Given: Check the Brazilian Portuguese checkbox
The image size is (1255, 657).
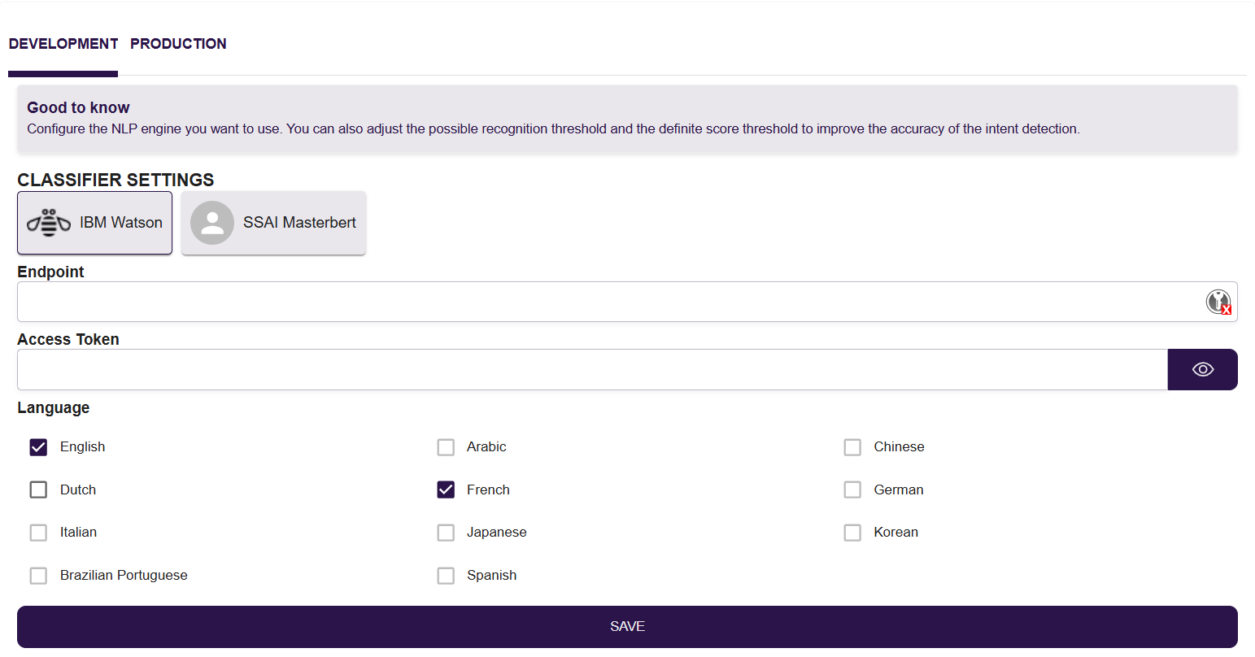Looking at the screenshot, I should coord(38,576).
